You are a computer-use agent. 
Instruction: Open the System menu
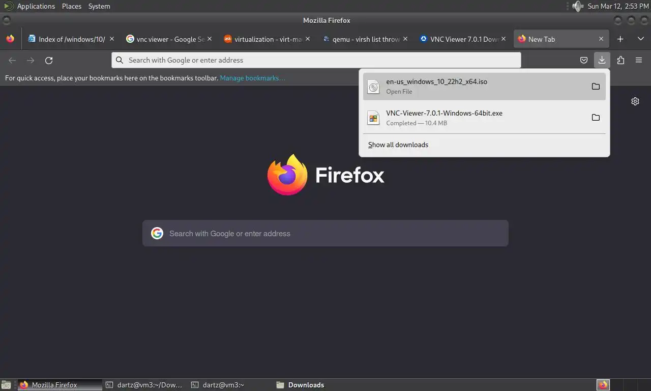pyautogui.click(x=99, y=6)
